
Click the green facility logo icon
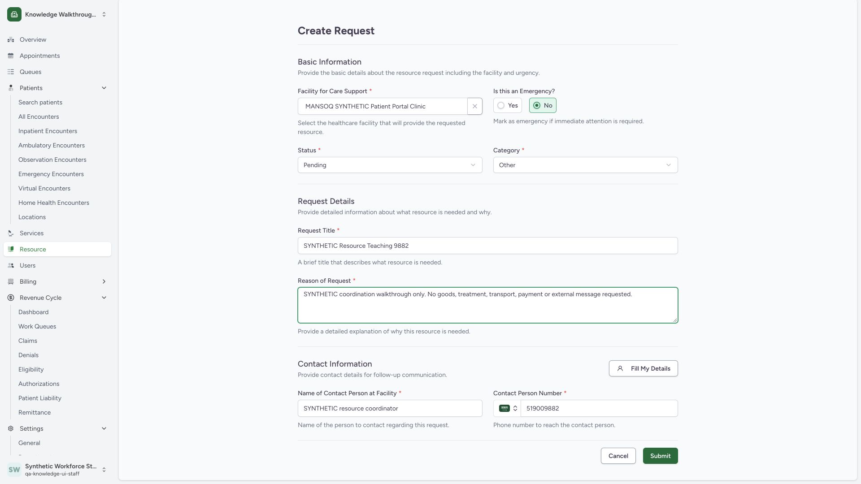pyautogui.click(x=14, y=14)
